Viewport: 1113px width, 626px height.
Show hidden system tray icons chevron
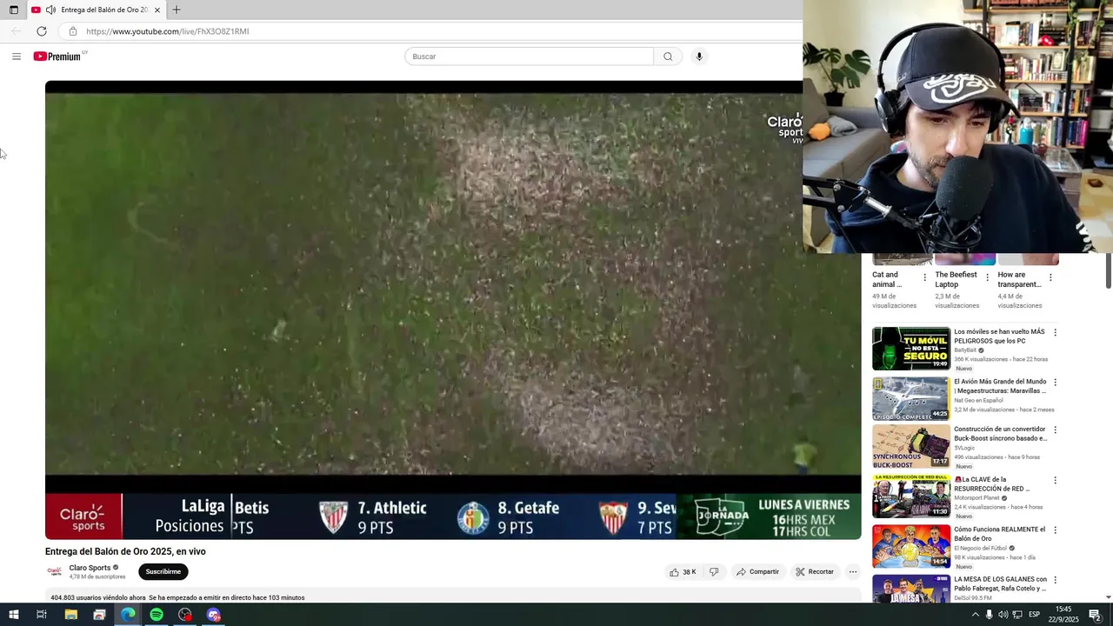pos(975,615)
